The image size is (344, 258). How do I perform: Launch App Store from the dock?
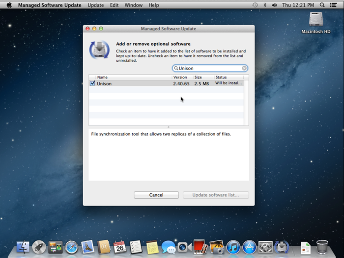(x=250, y=247)
